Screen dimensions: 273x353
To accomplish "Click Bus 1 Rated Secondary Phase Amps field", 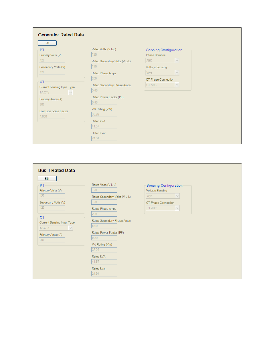I will (x=104, y=226).
